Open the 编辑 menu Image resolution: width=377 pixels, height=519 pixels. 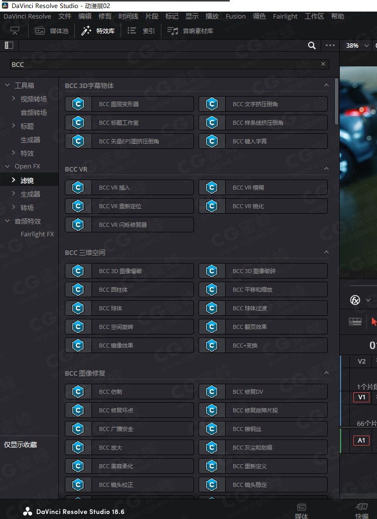[x=85, y=16]
